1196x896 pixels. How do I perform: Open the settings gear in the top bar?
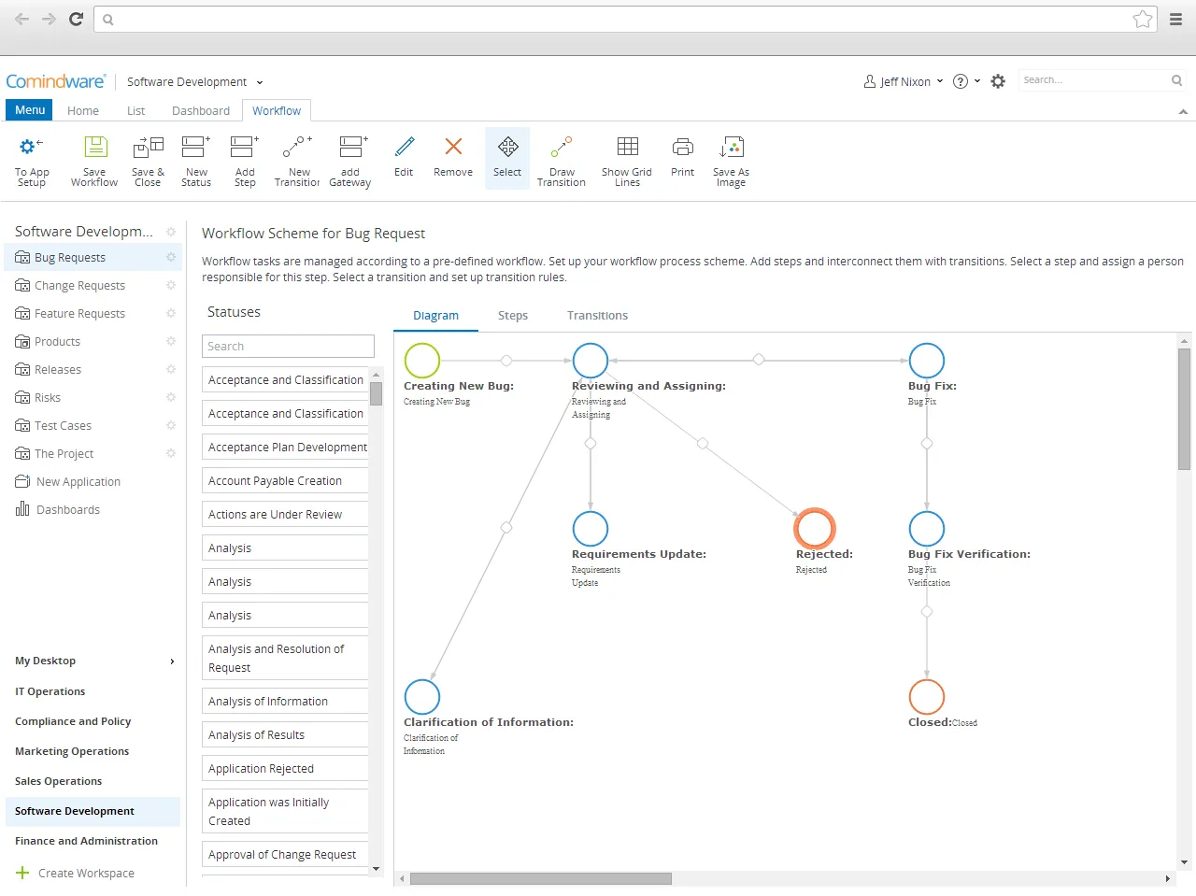click(x=997, y=81)
